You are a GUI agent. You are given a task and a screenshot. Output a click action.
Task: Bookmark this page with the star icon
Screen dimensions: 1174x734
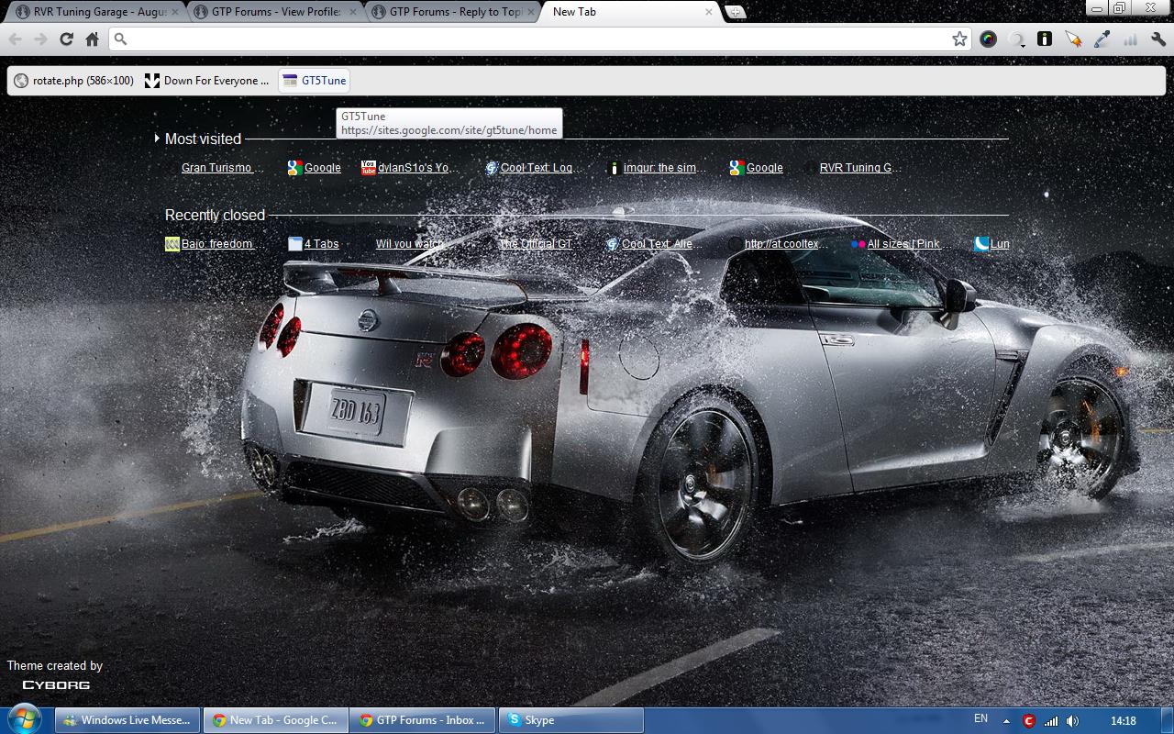point(959,39)
